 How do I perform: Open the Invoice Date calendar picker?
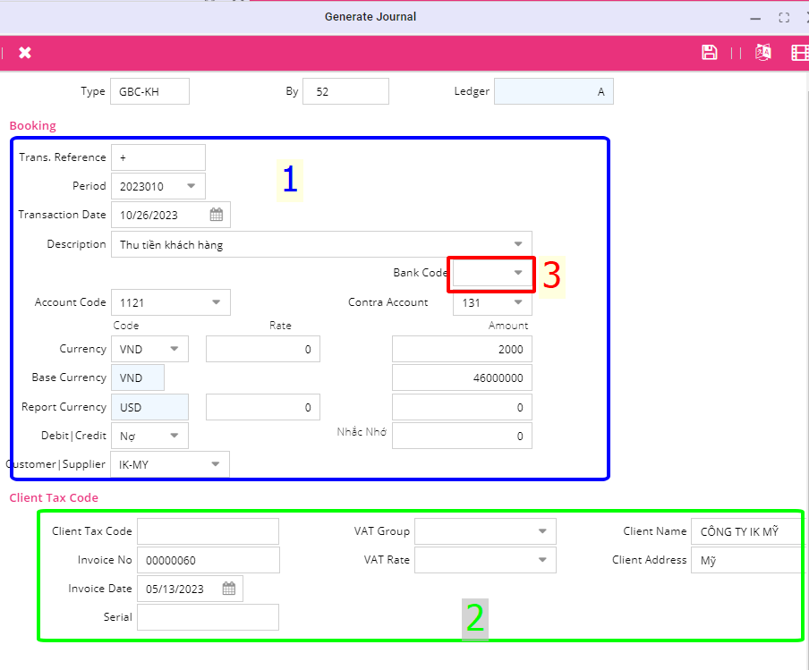[229, 589]
